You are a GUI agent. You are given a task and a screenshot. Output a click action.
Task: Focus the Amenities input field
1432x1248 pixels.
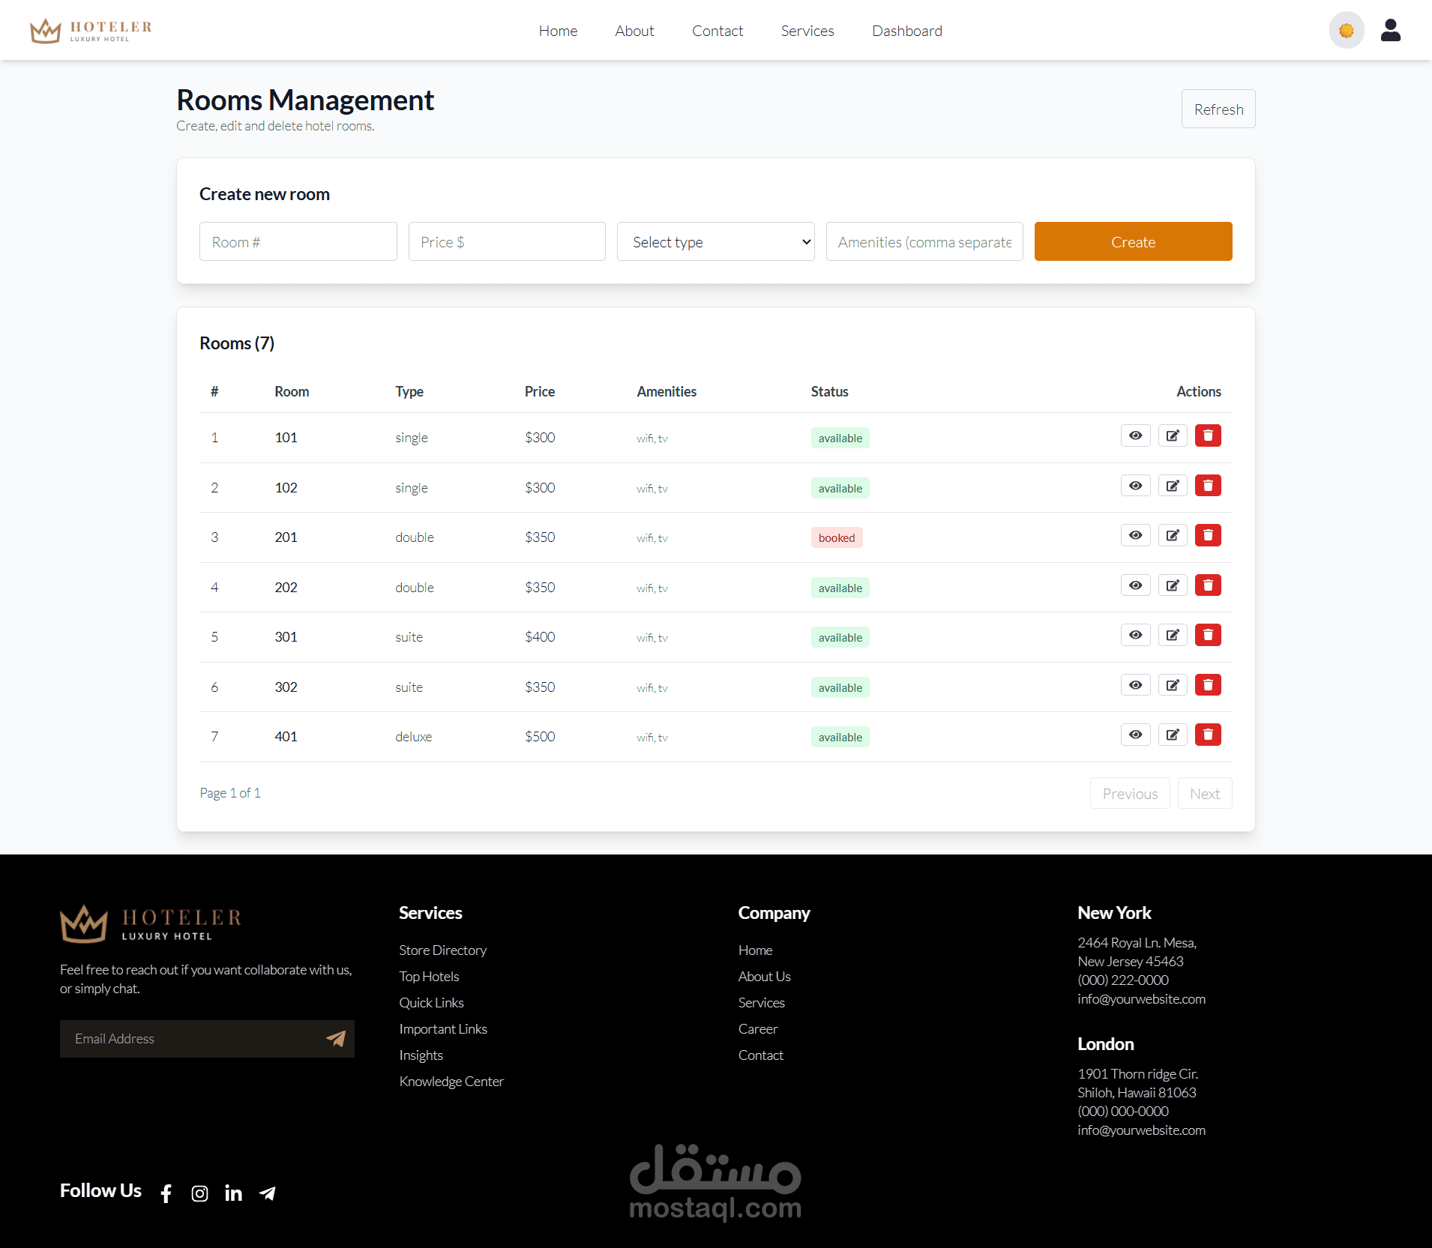(924, 241)
